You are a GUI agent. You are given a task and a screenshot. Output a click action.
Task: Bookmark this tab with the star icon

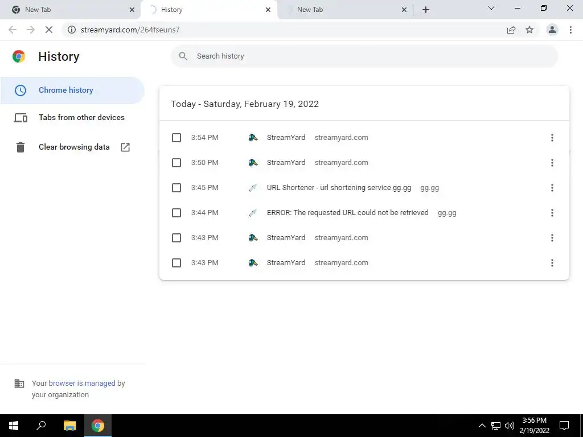pyautogui.click(x=529, y=30)
